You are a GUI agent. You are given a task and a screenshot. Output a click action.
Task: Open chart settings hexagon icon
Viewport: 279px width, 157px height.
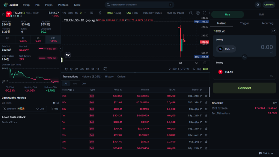pyautogui.click(x=198, y=13)
